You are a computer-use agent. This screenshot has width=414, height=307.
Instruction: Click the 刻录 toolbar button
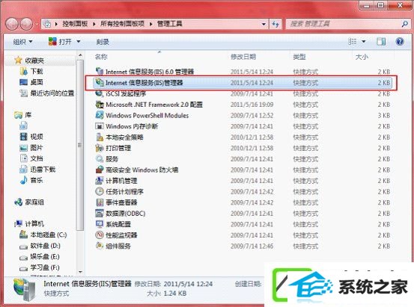click(103, 42)
